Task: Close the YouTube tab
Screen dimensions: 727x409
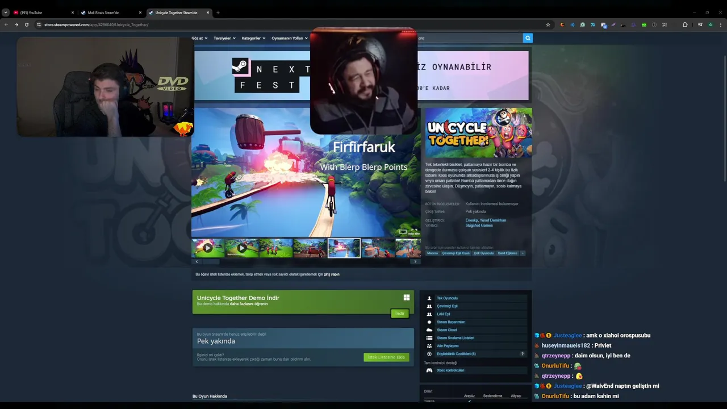Action: pyautogui.click(x=73, y=12)
